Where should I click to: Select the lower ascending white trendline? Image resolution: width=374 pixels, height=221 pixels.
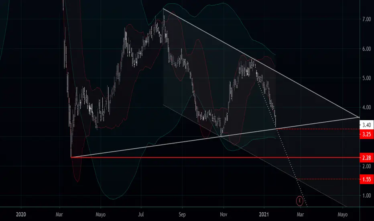click(x=215, y=137)
